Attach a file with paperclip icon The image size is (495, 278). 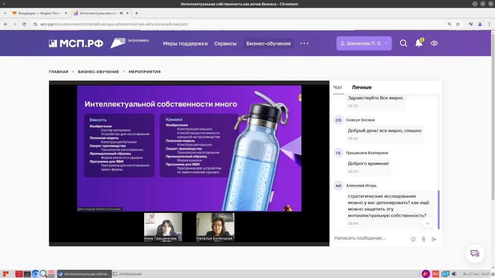click(x=423, y=239)
